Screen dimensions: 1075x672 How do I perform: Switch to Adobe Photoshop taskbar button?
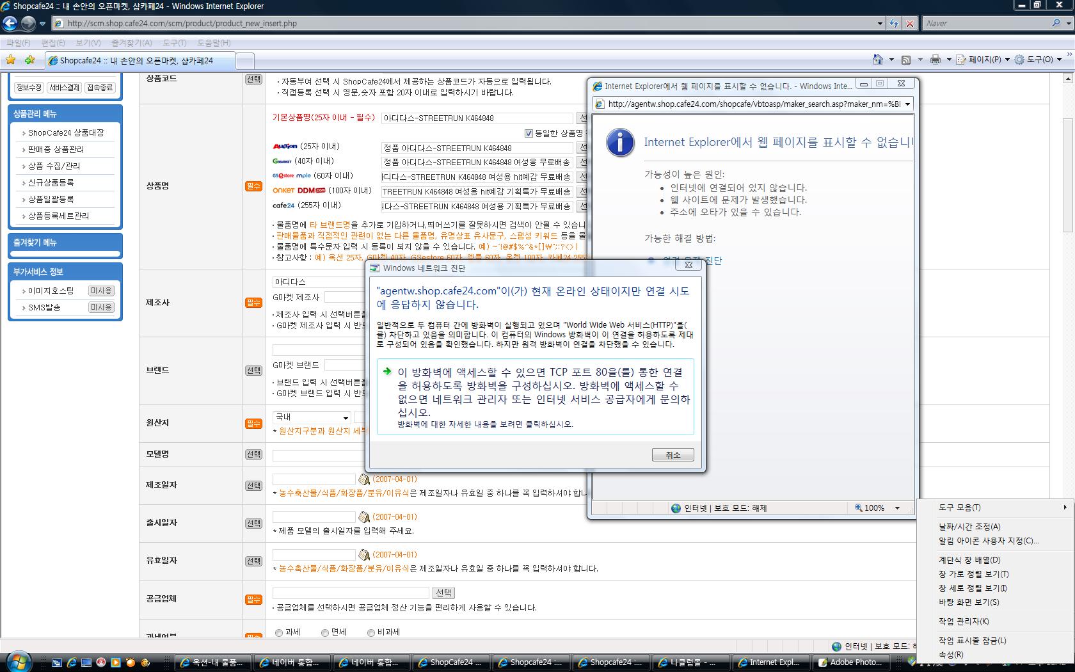850,662
